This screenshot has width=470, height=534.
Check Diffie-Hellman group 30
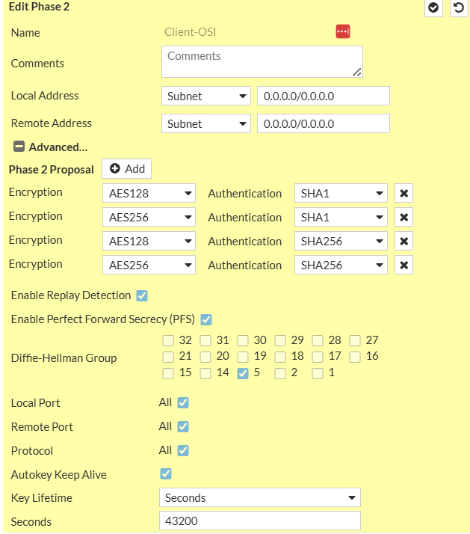[x=243, y=340]
